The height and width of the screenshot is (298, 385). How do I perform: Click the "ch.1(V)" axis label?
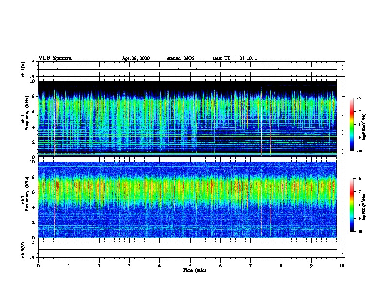click(x=23, y=69)
